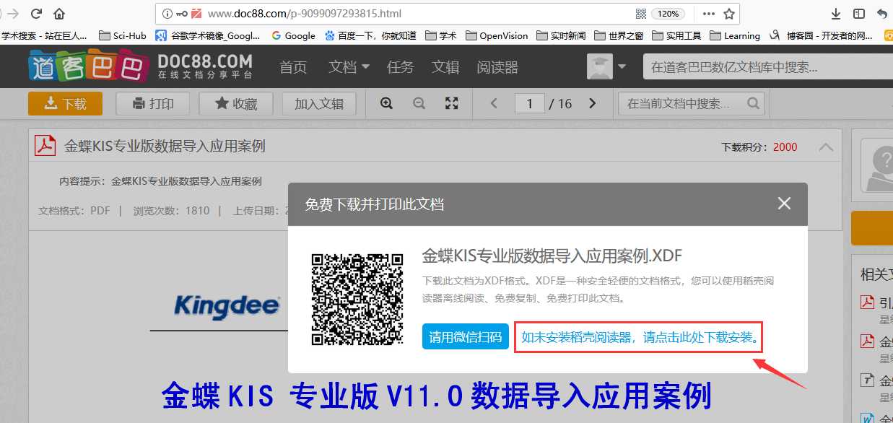Open the Google bookmark
Image resolution: width=893 pixels, height=423 pixels.
293,35
